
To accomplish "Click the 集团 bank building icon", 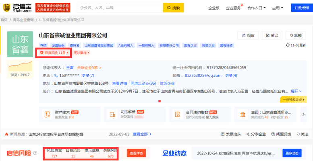I will point(243,114).
